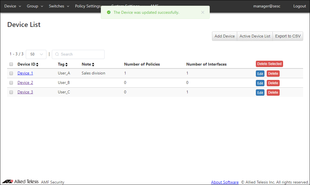Sort by Note column arrows
Viewport: 310px width, 185px height.
[x=93, y=64]
